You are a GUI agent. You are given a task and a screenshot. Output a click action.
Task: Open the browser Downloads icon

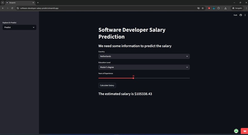225,8
